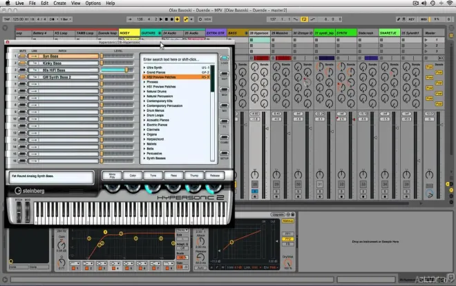Expand the Organs folder
The image size is (456, 286).
[144, 134]
